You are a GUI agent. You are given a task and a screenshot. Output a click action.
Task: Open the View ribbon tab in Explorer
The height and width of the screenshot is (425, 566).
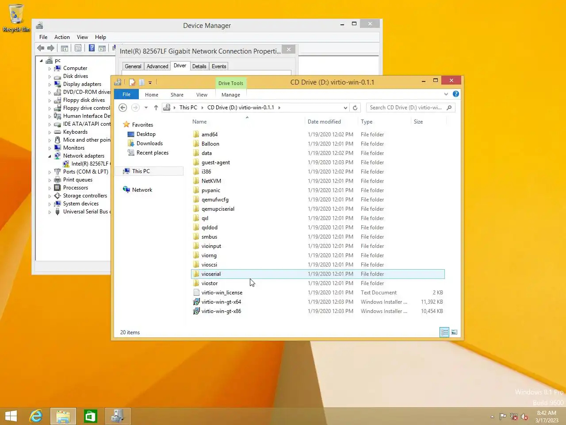pyautogui.click(x=202, y=95)
